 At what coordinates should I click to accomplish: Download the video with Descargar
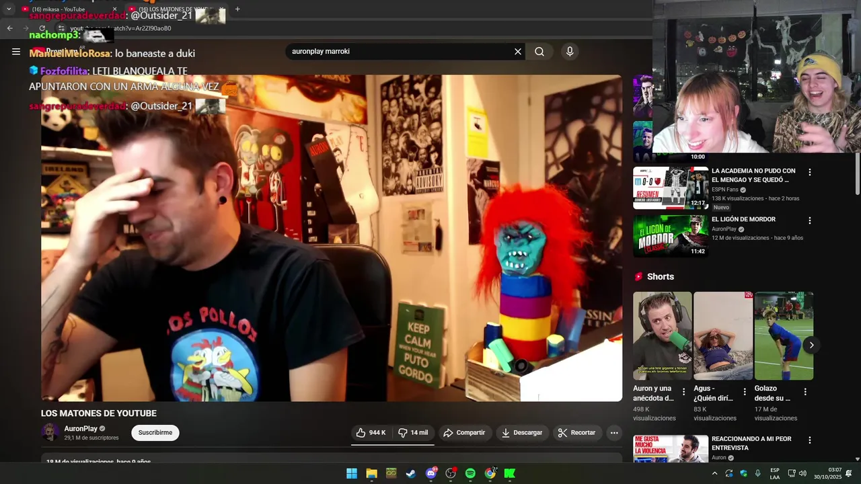click(x=522, y=433)
